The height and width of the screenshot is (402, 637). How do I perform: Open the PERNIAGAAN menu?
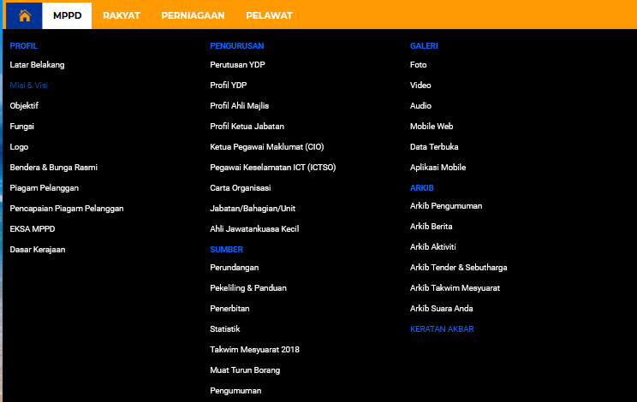193,15
